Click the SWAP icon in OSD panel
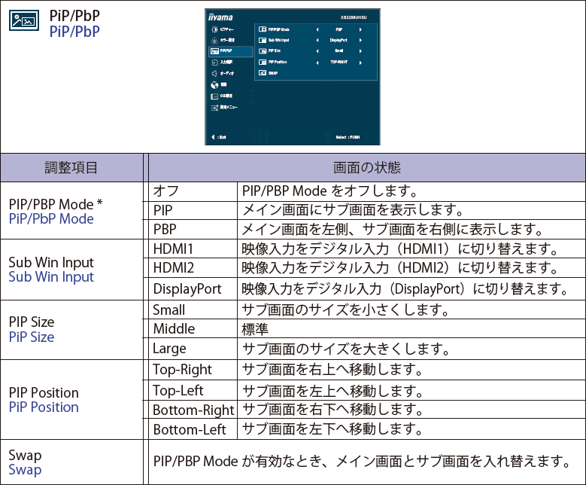 click(263, 73)
